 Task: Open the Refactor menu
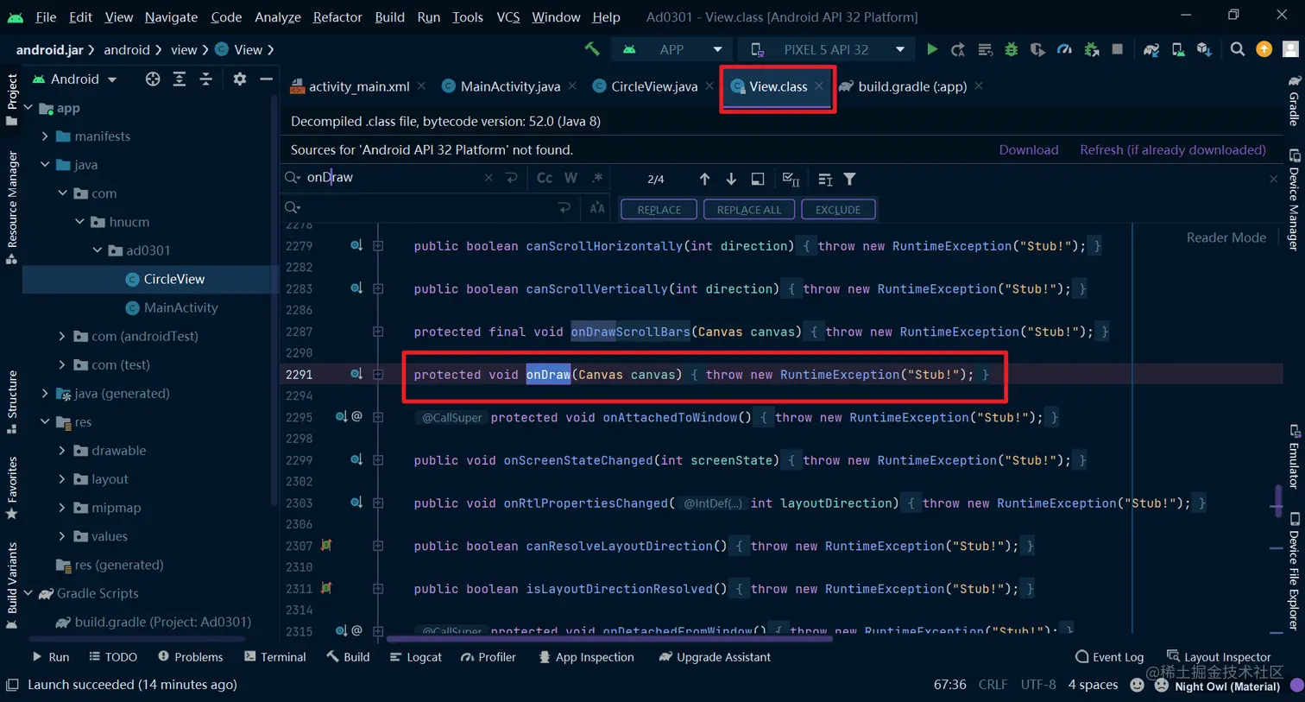pyautogui.click(x=337, y=16)
